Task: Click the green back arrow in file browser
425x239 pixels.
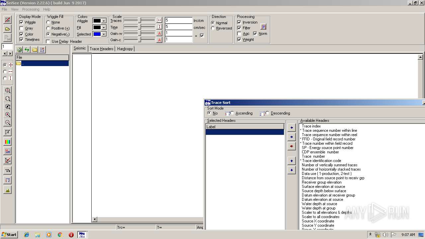Action: [20, 50]
